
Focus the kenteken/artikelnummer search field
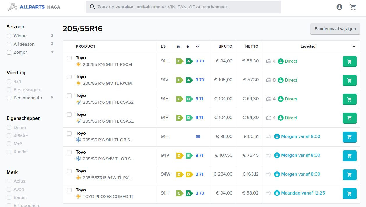[x=184, y=7]
